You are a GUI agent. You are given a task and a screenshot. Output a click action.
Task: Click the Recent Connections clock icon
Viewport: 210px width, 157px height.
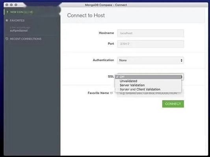(7, 39)
